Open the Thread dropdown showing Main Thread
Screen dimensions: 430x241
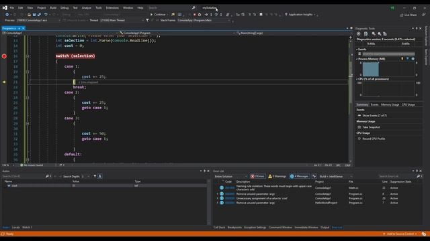(122, 20)
